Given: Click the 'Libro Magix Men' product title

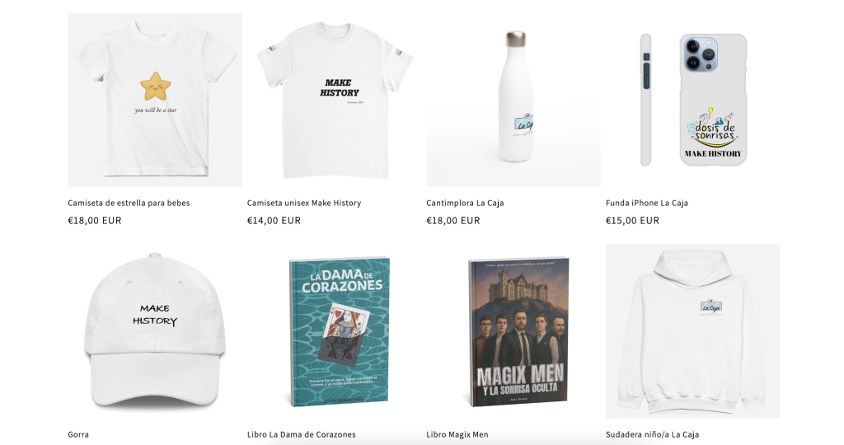Looking at the screenshot, I should (457, 434).
